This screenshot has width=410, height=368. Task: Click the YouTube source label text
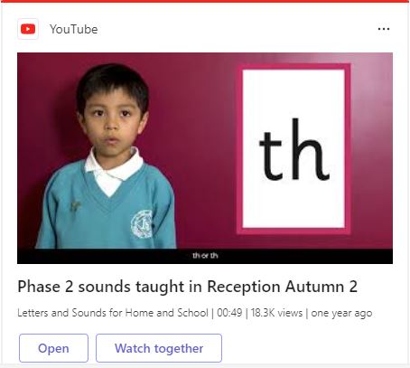(x=74, y=29)
